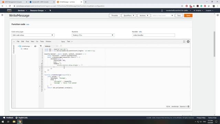
Task: Open the Privacy Policy link
Action: click(201, 118)
